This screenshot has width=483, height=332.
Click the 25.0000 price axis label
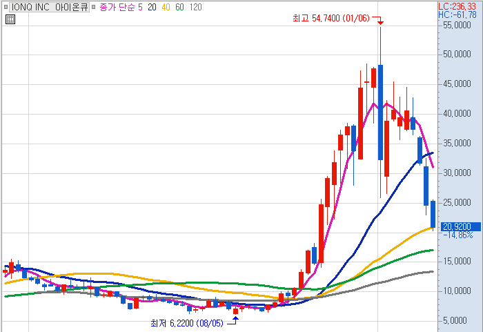(x=457, y=202)
